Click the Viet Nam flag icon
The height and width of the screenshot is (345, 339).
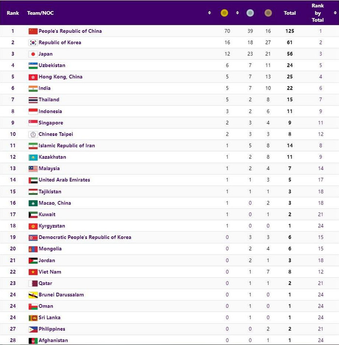(33, 272)
